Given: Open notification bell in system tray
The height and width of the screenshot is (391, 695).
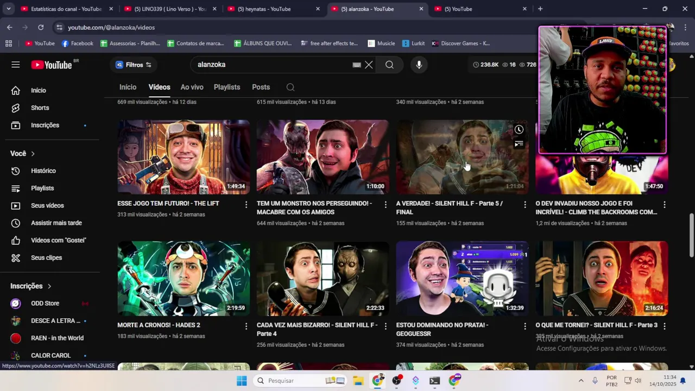Looking at the screenshot, I should 683,381.
